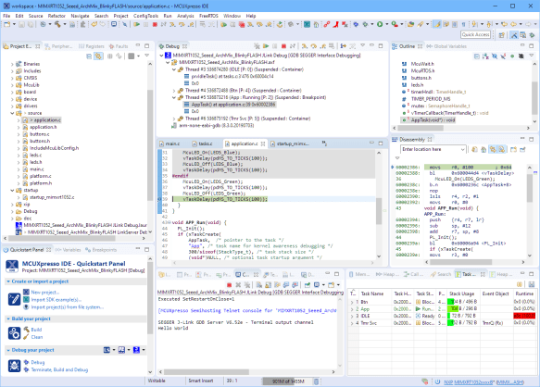The image size is (540, 387).
Task: Click the red IDLE runtime cell
Action: pyautogui.click(x=524, y=316)
